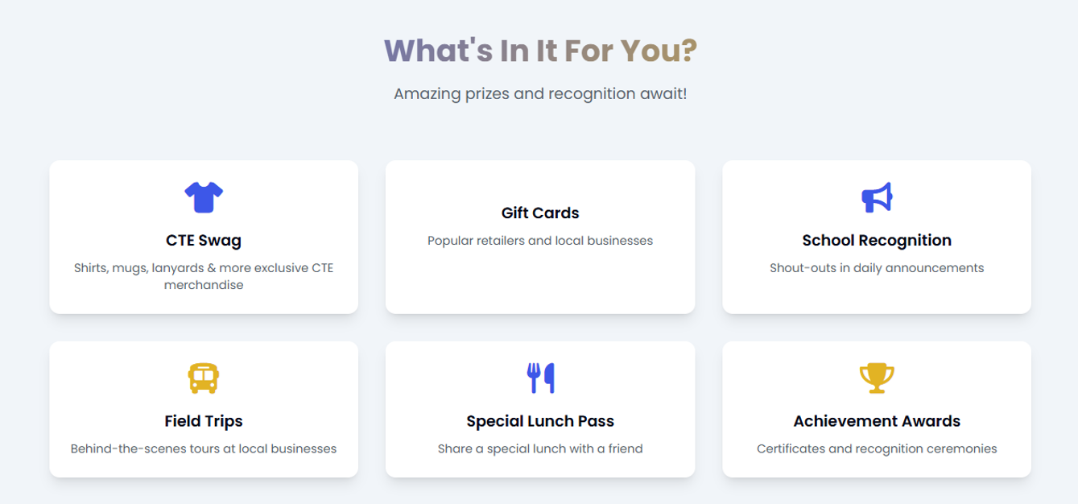
Task: Click the "Amazing prizes and recognition await!" subtitle
Action: (x=540, y=93)
